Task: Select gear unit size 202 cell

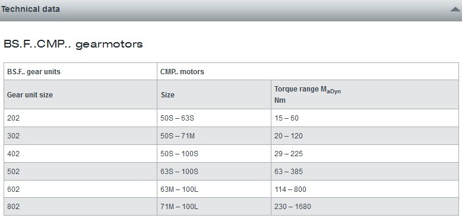Action: [x=80, y=118]
